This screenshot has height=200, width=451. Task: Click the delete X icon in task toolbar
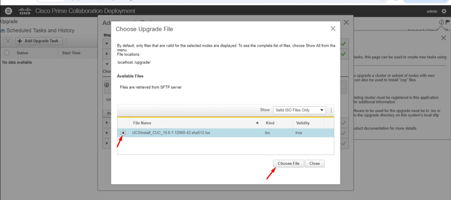(8, 41)
